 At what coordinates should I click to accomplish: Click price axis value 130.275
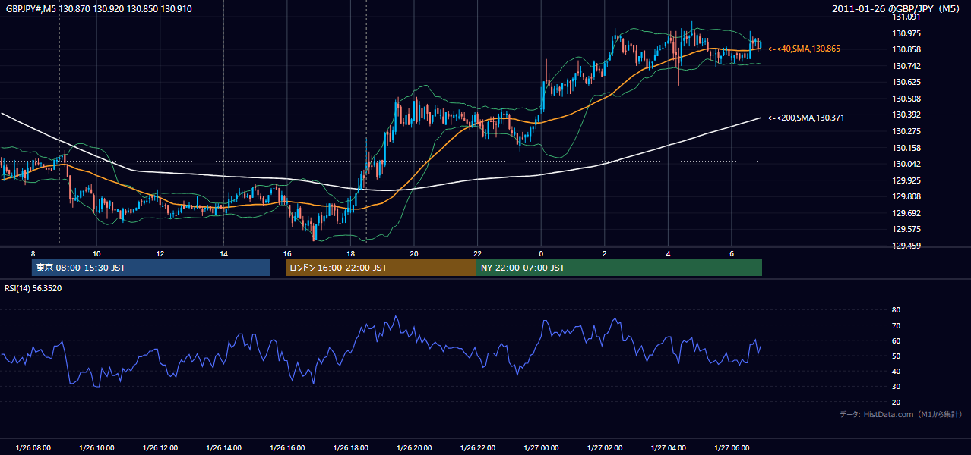click(x=906, y=131)
